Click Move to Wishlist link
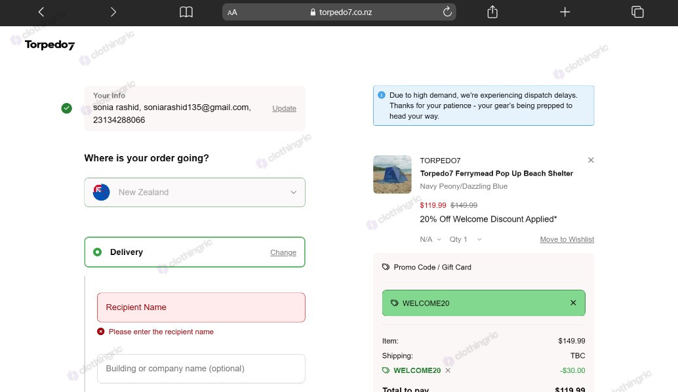Viewport: 678px width, 392px height. coord(567,239)
